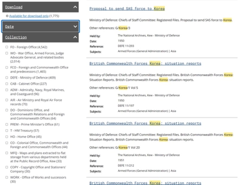Viewport: 239px width, 185px height.
Task: Click the date 1951 value
Action: click(121, 160)
